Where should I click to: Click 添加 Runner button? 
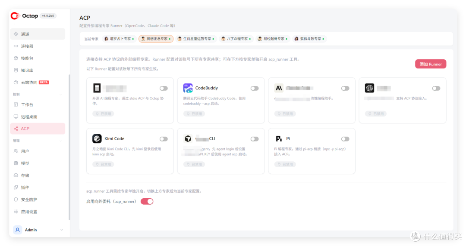430,64
